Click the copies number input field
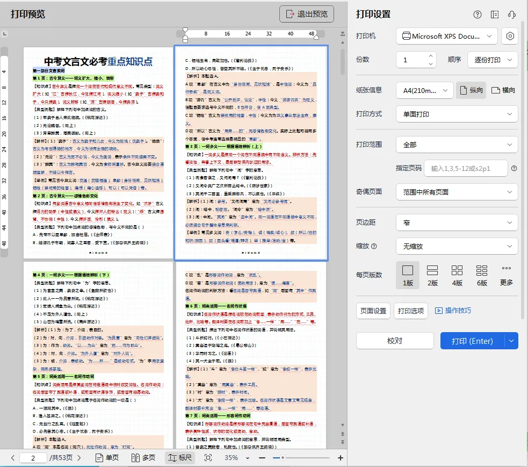Image resolution: width=528 pixels, height=467 pixels. point(413,60)
